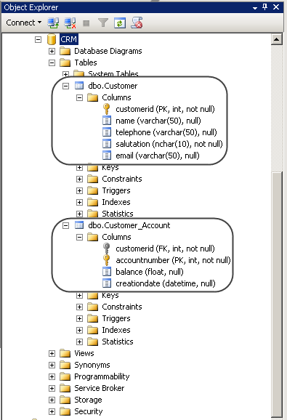
Task: Expand Constraints under dbo.Customer
Action: point(79,179)
